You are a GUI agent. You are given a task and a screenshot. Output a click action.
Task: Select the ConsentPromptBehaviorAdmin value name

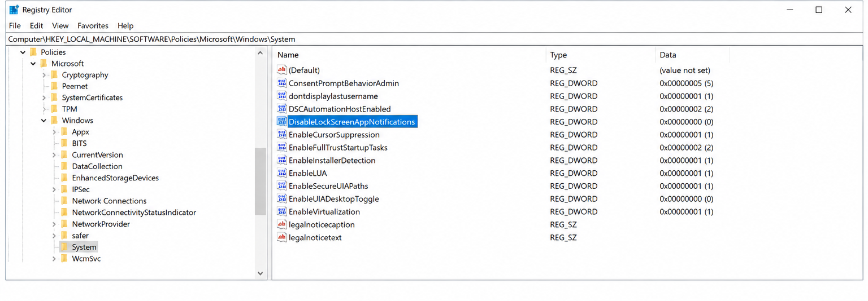coord(344,83)
